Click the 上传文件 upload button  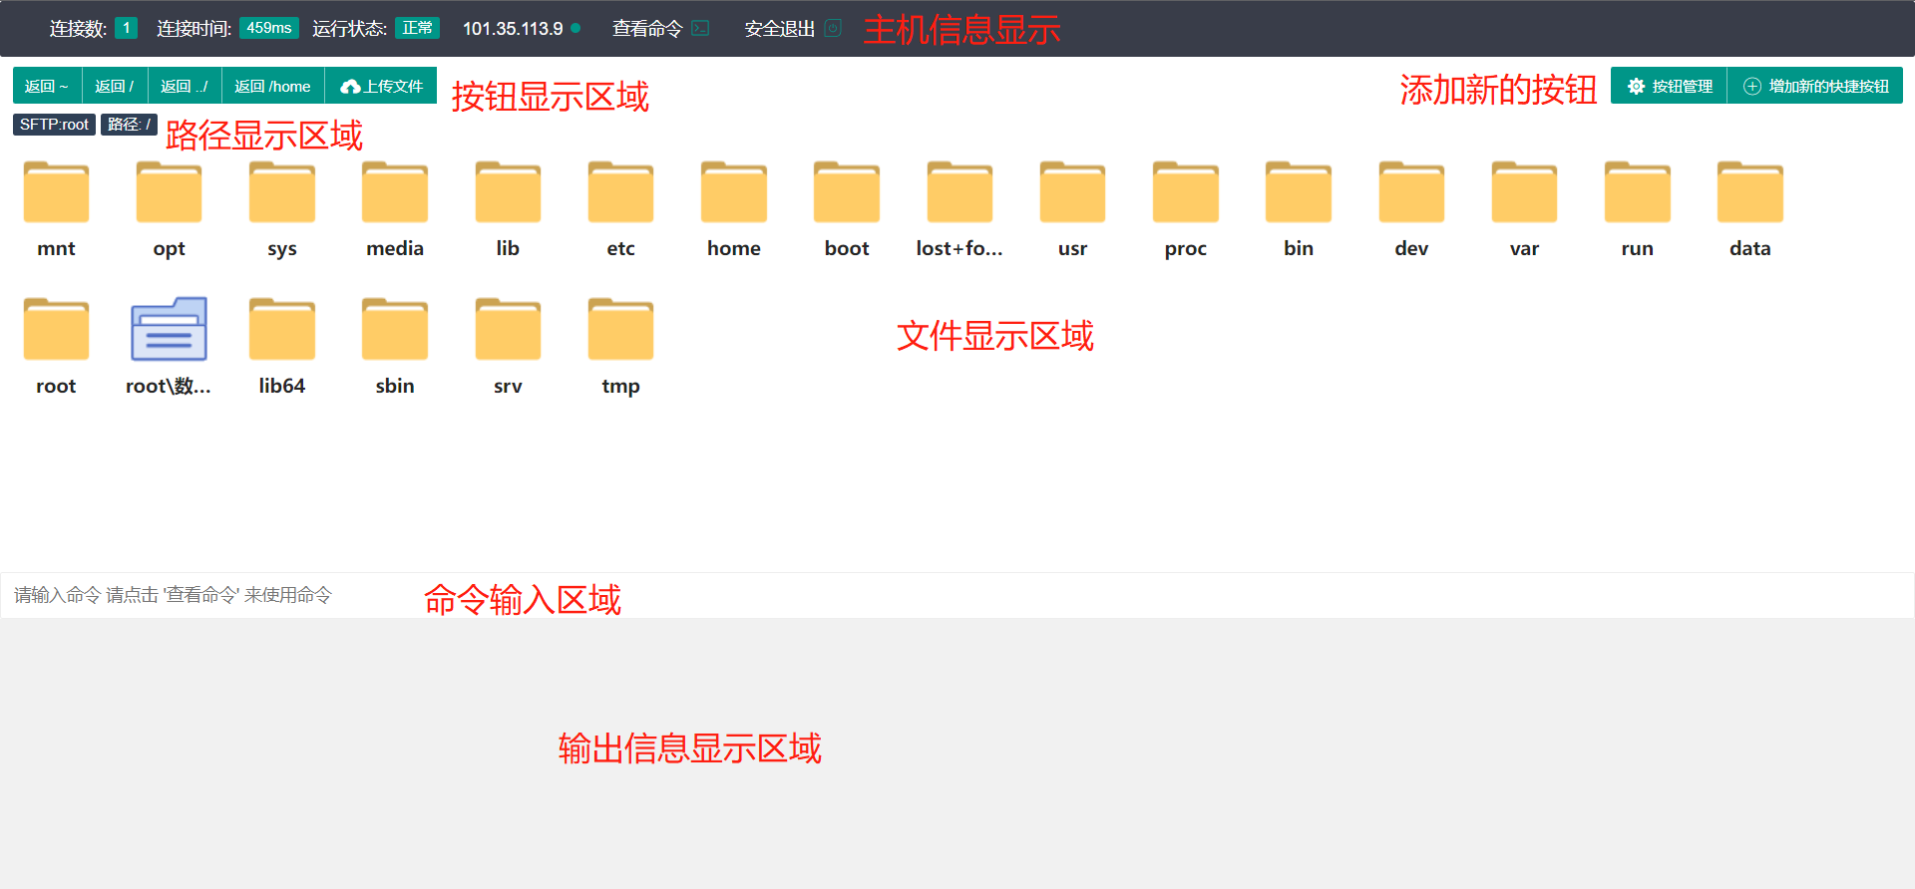click(381, 86)
